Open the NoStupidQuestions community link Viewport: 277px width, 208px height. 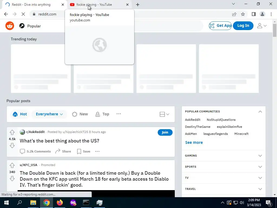tap(221, 120)
